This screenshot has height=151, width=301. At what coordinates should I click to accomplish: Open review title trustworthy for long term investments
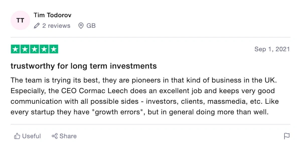click(x=84, y=66)
